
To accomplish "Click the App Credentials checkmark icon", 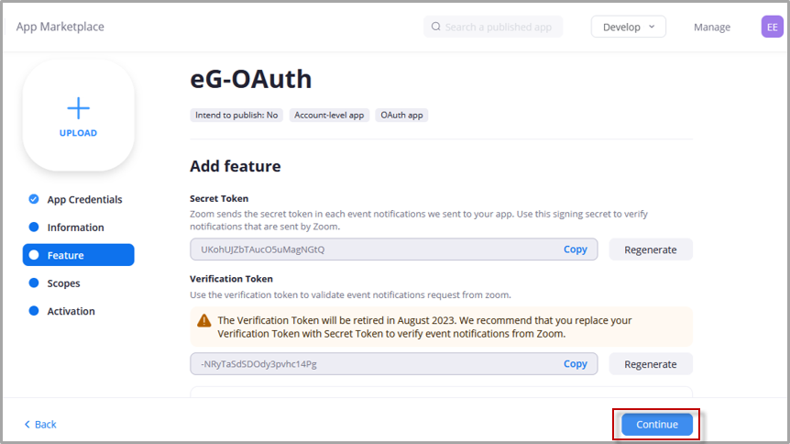I will pyautogui.click(x=34, y=199).
